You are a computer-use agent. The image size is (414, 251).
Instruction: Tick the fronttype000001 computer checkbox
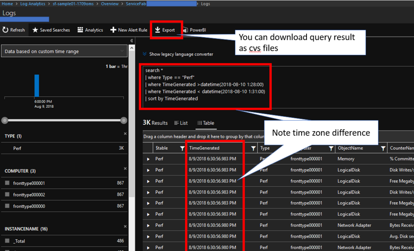[x=7, y=183]
